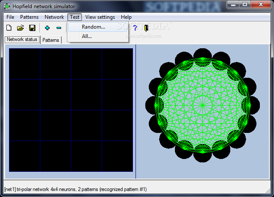
Task: Switch to the Network status tab
Action: point(22,39)
